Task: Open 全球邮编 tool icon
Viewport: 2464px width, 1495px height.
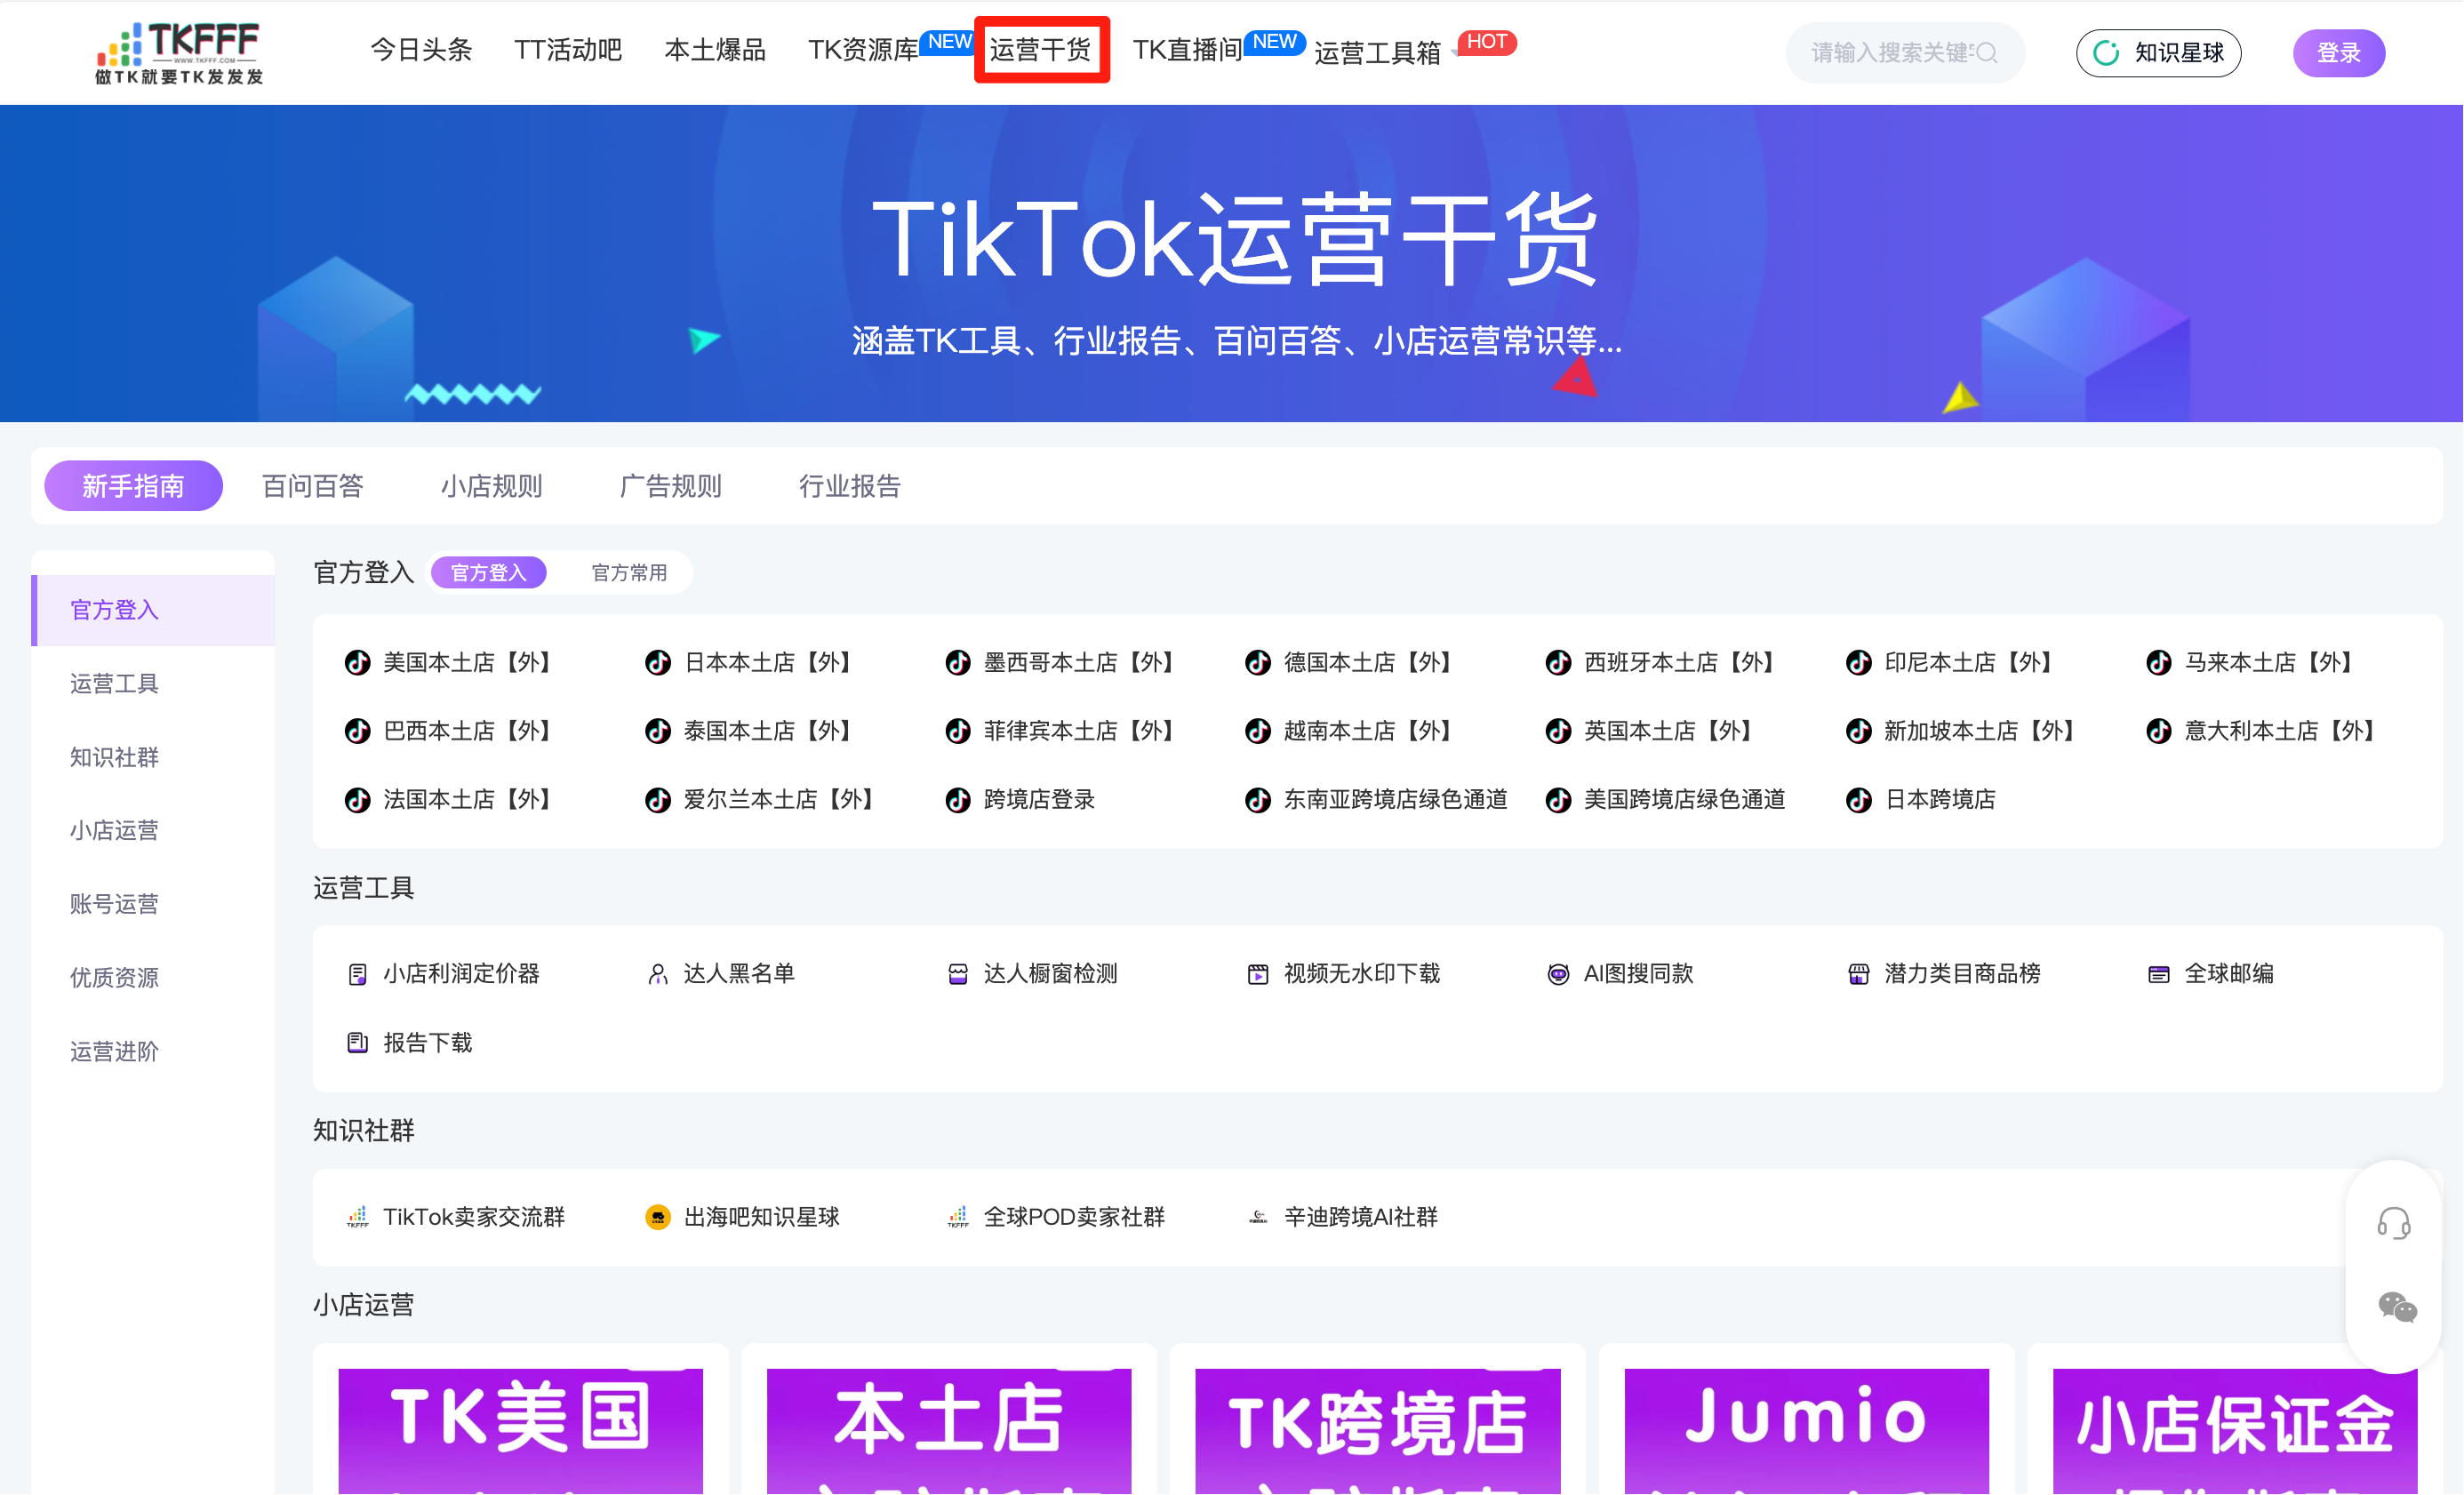Action: point(2158,974)
